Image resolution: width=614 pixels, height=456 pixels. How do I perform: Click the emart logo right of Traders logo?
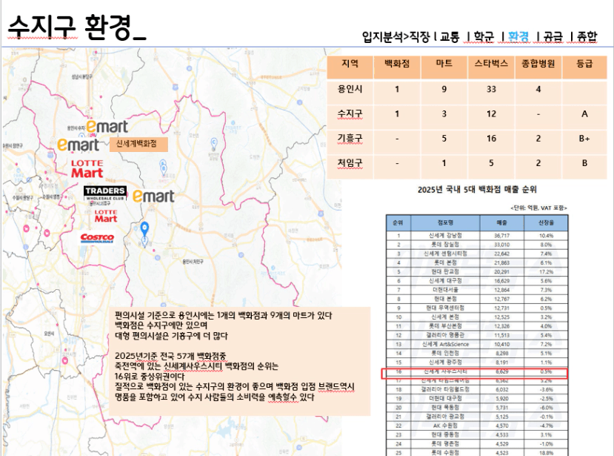[153, 196]
